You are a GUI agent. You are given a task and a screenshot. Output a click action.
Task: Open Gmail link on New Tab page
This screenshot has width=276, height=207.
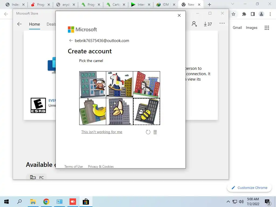[237, 28]
